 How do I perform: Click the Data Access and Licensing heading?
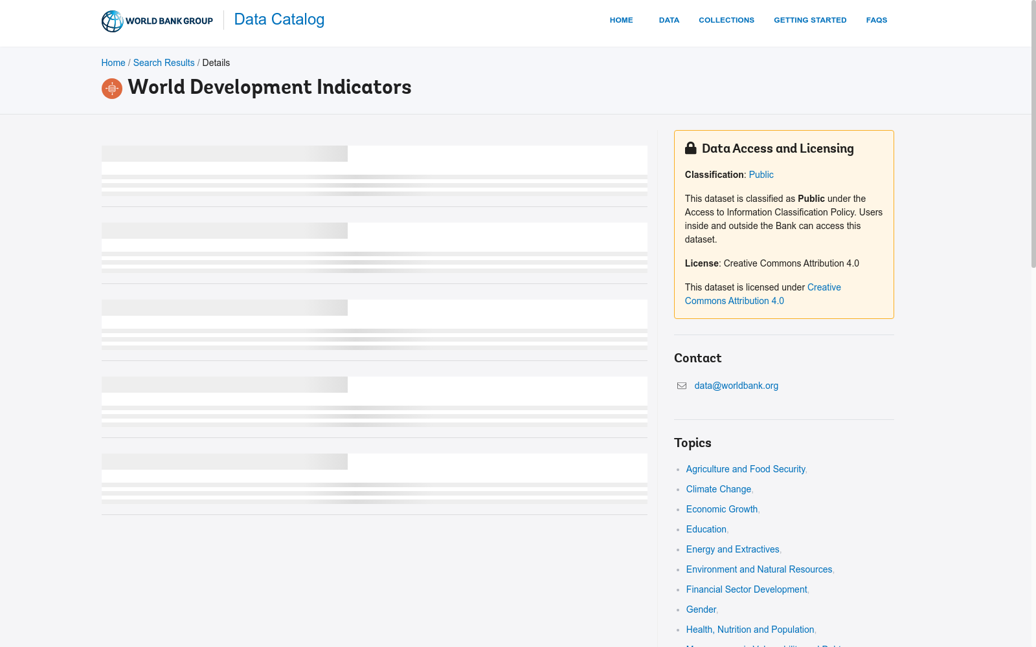pyautogui.click(x=778, y=148)
